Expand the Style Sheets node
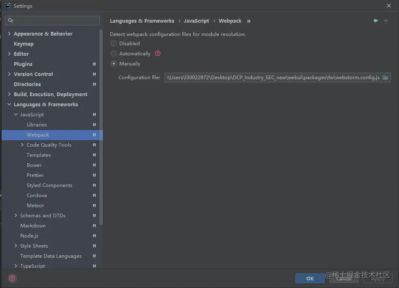399x288 pixels. point(16,246)
